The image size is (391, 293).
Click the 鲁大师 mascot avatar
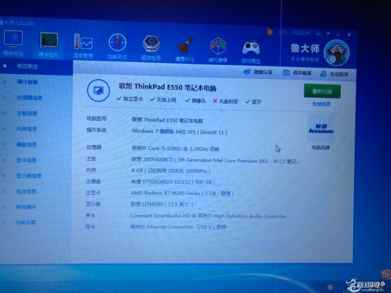(x=336, y=53)
